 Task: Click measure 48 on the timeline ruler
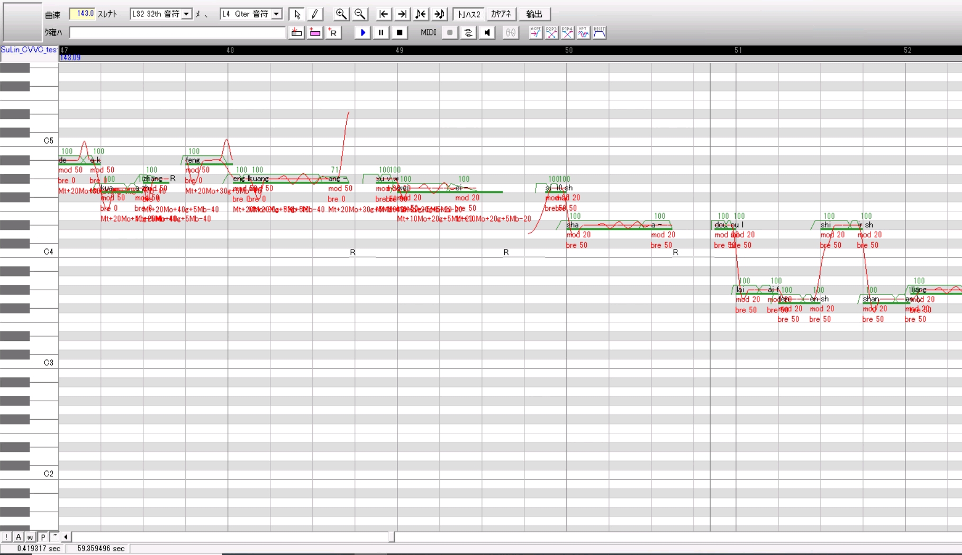[x=230, y=50]
